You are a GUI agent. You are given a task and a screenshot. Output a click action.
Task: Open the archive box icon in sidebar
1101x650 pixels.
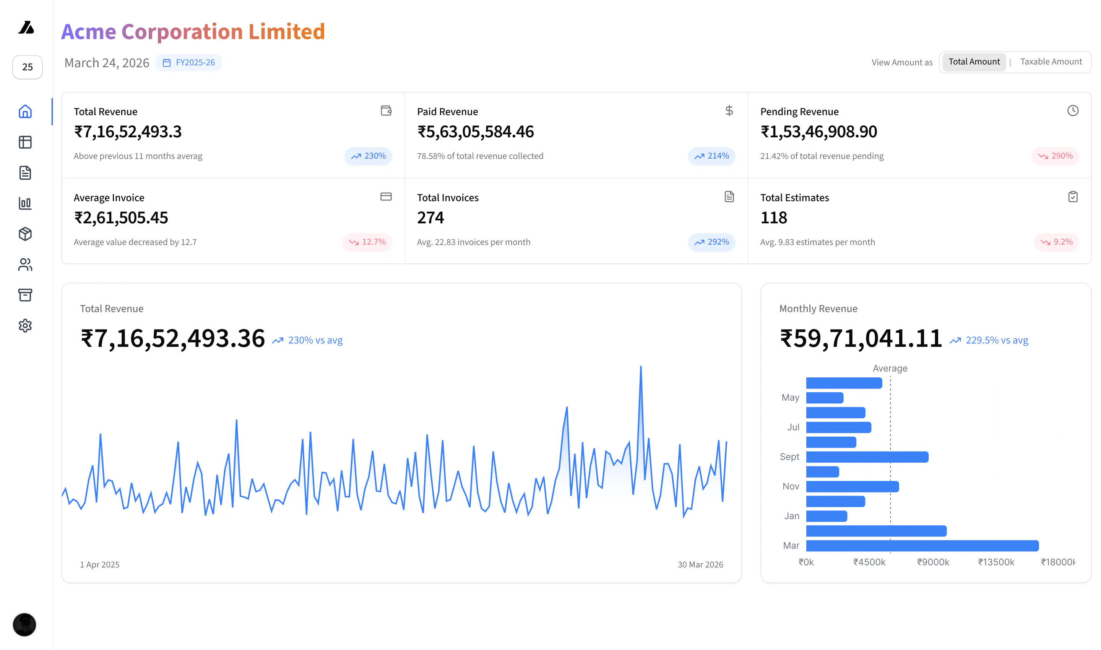[x=25, y=295]
